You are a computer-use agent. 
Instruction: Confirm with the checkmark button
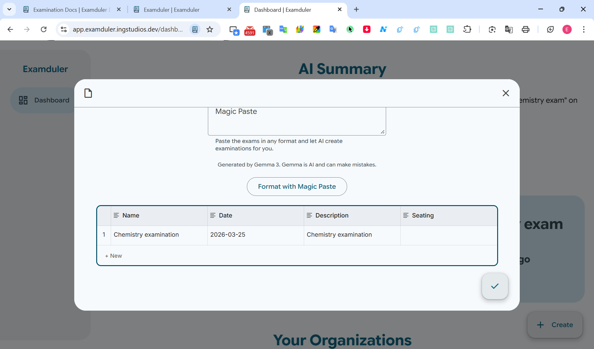[495, 286]
